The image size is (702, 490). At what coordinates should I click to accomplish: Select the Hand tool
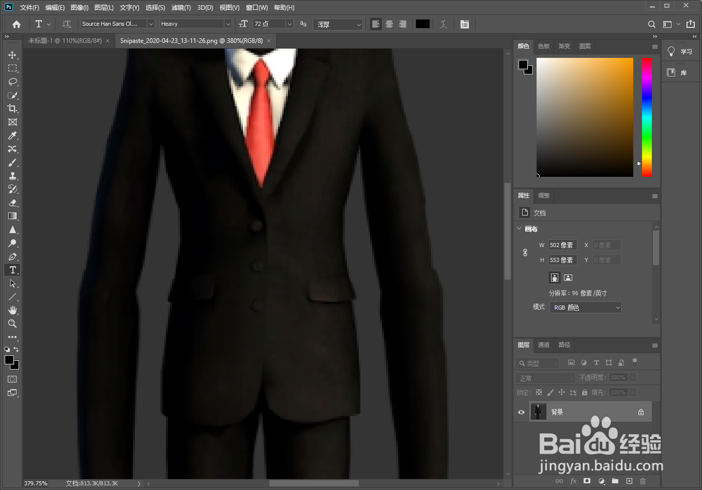coord(12,310)
